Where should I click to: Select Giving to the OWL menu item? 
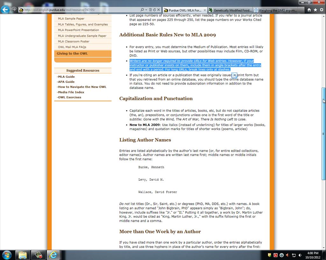(x=83, y=54)
